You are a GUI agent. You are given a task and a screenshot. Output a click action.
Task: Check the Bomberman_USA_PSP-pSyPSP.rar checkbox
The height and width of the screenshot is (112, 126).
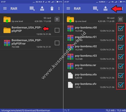(x=57, y=43)
